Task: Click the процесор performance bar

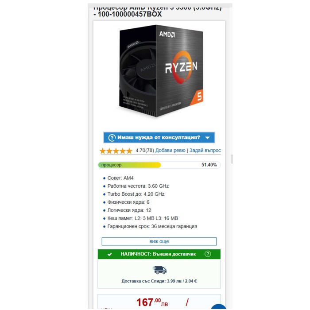Action: coord(159,165)
